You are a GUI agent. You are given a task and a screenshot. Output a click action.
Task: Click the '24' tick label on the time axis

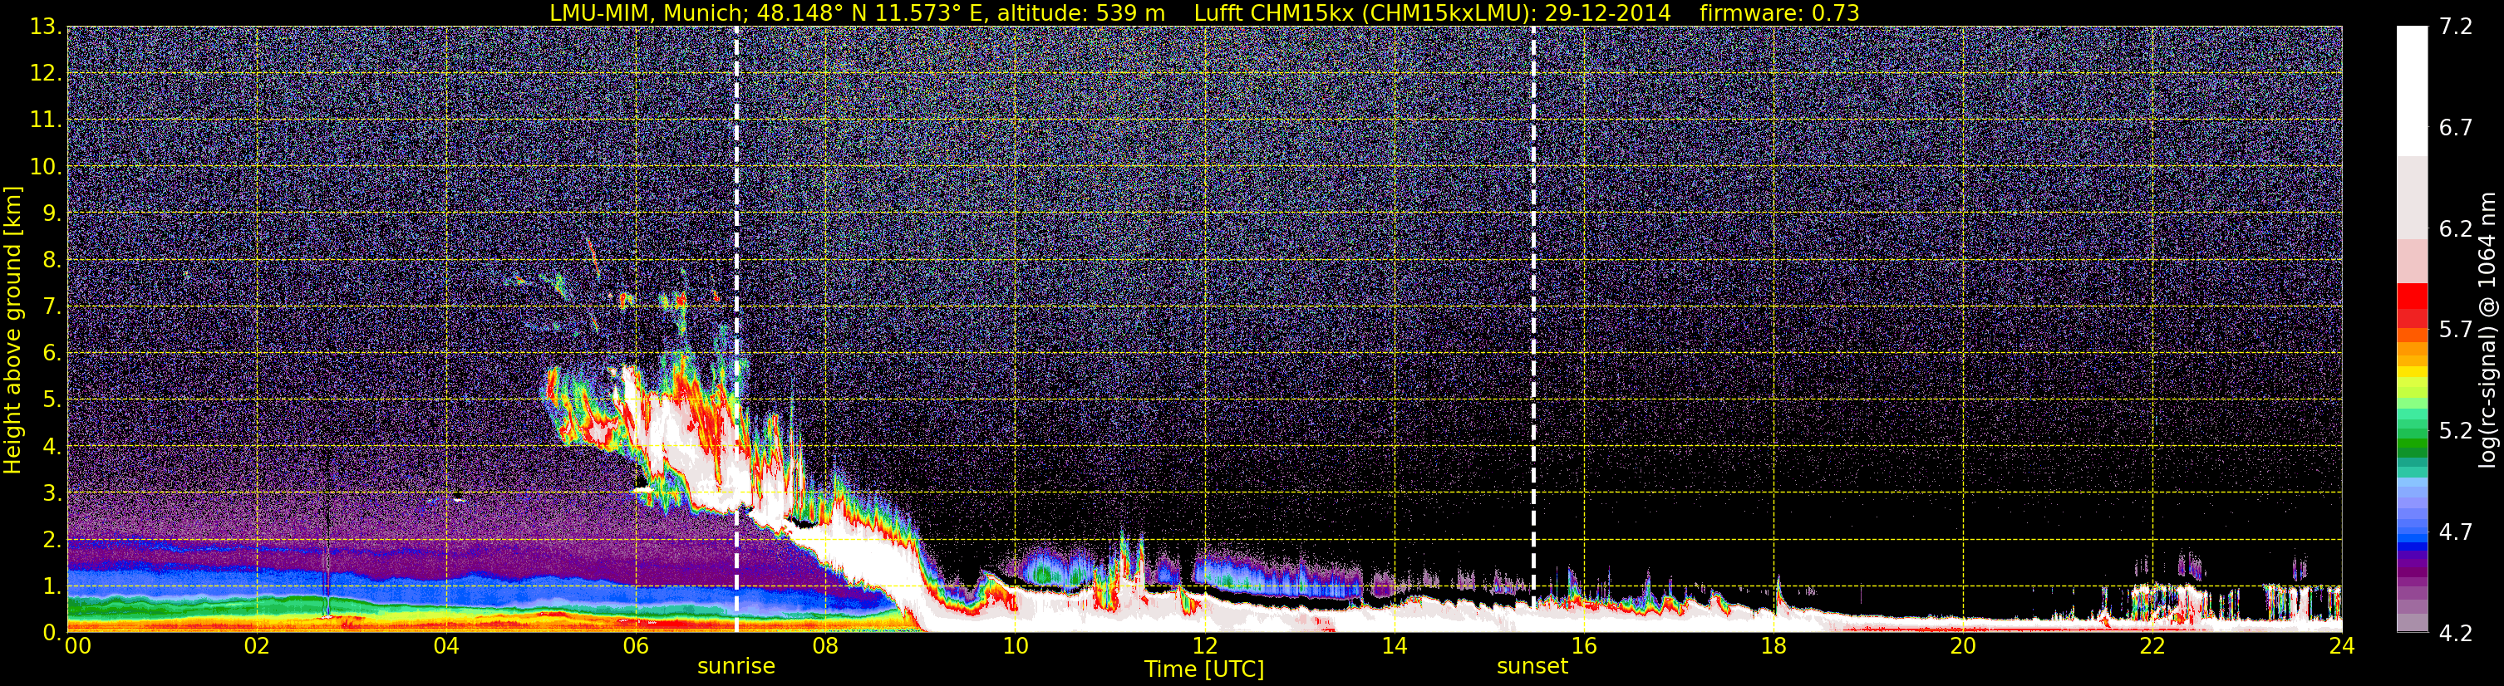click(2342, 647)
